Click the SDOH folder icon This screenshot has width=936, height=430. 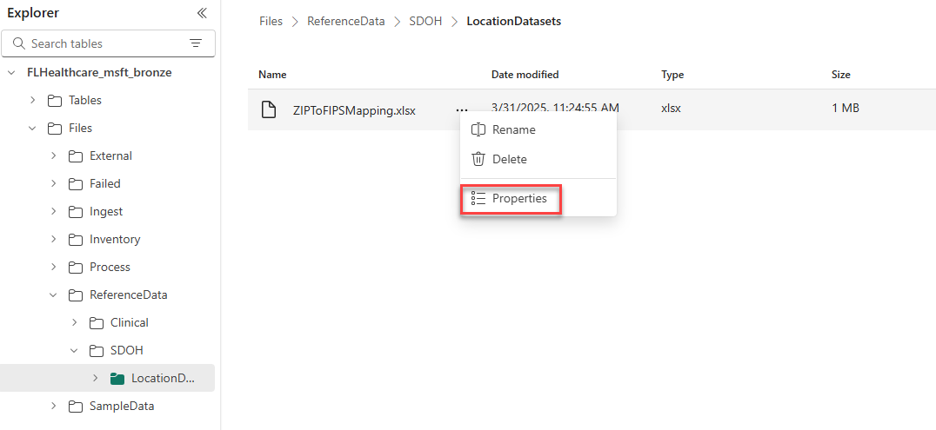point(97,350)
